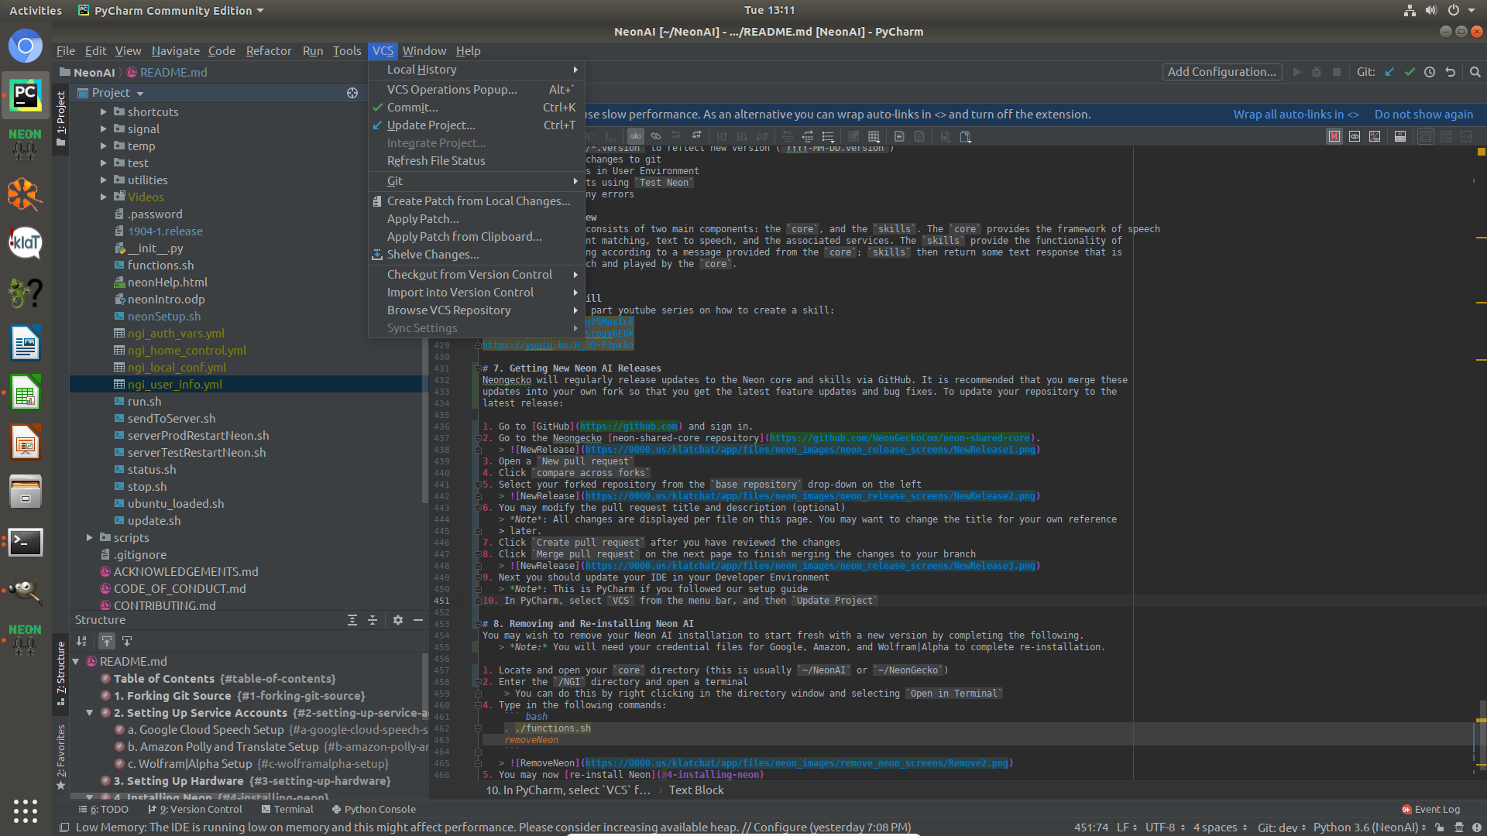Open the 9: Version Control tab

point(195,809)
